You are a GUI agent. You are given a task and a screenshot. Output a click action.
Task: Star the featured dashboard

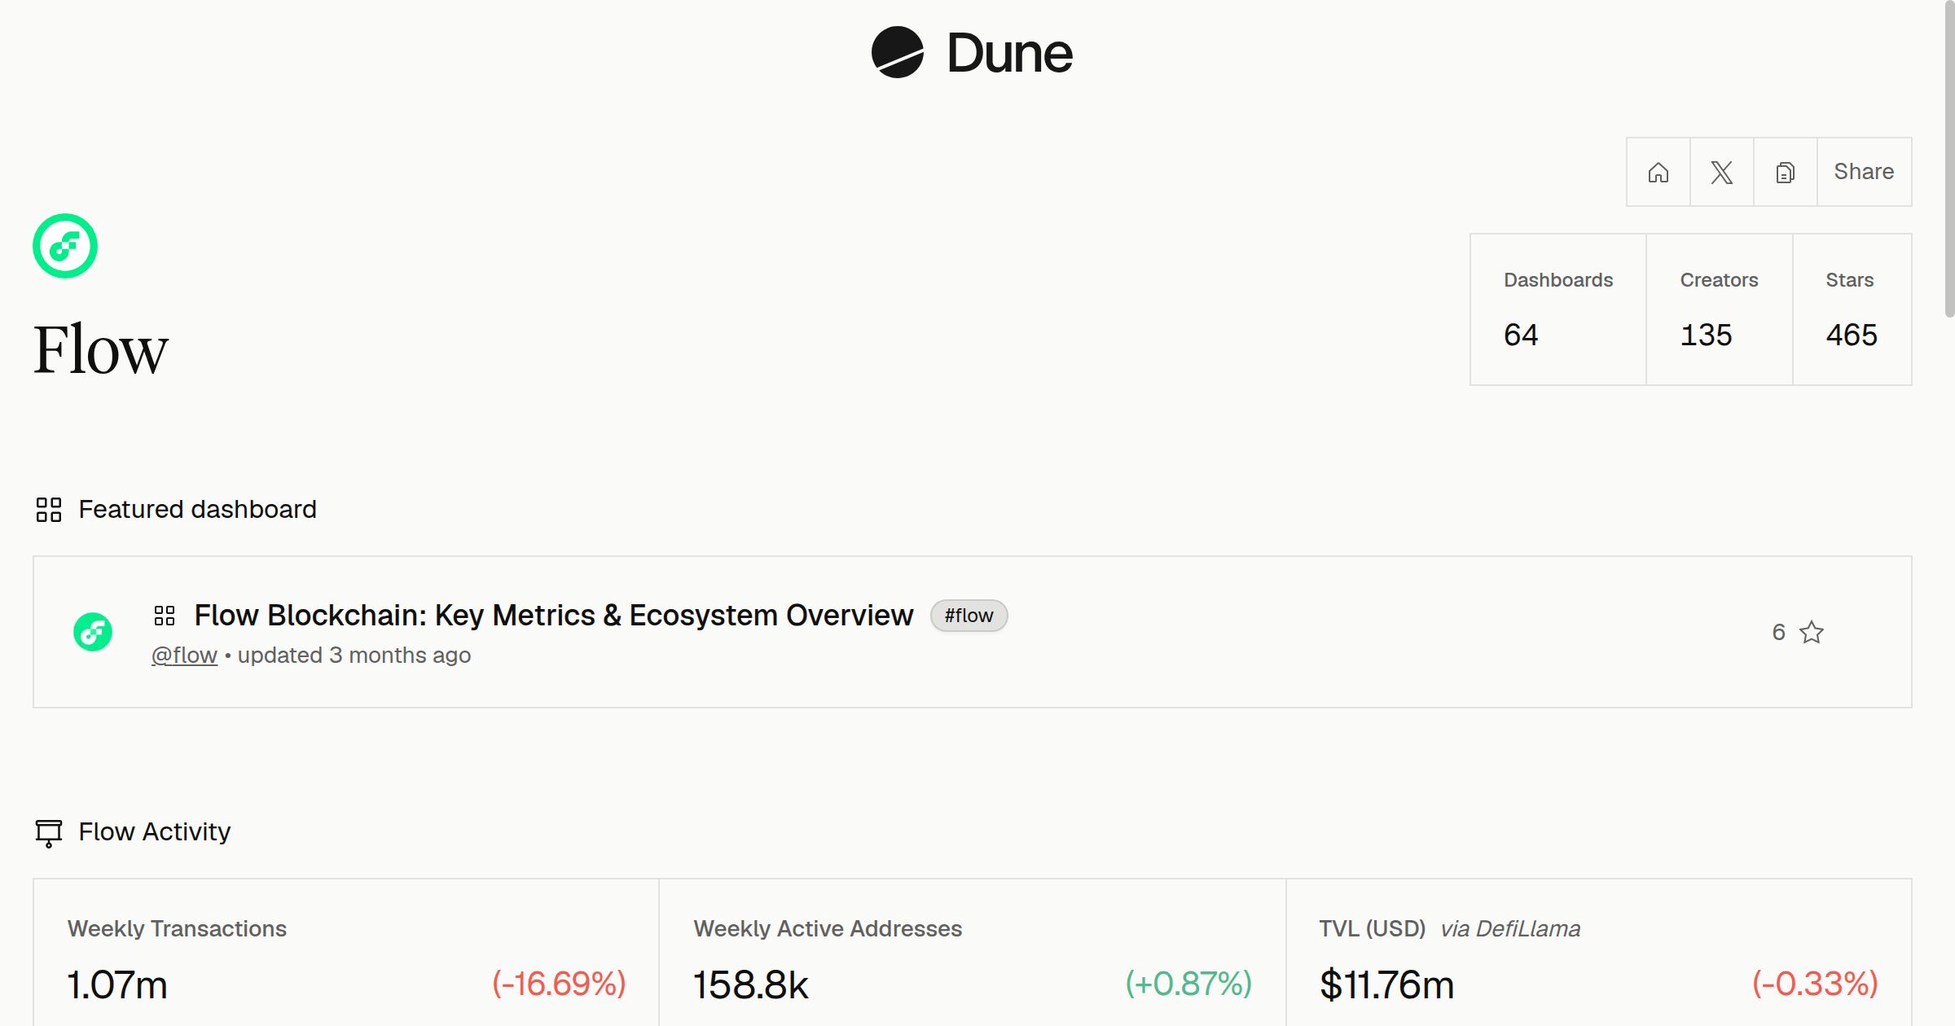click(x=1812, y=632)
